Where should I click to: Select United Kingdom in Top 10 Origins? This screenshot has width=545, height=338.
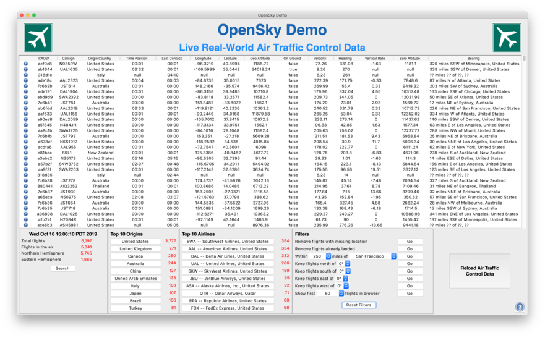(135, 249)
